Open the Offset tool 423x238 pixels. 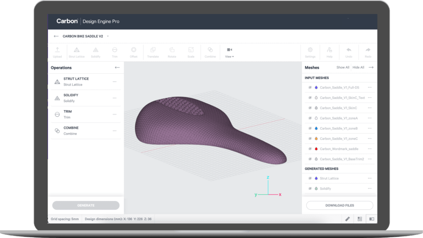pos(134,52)
